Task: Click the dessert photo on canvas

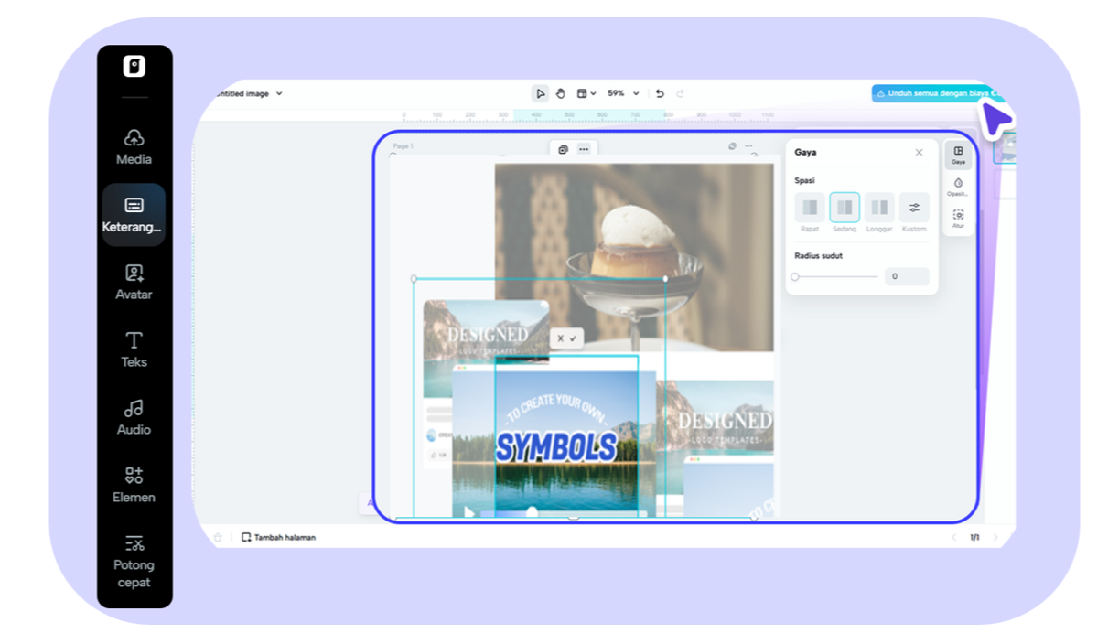Action: pyautogui.click(x=634, y=257)
